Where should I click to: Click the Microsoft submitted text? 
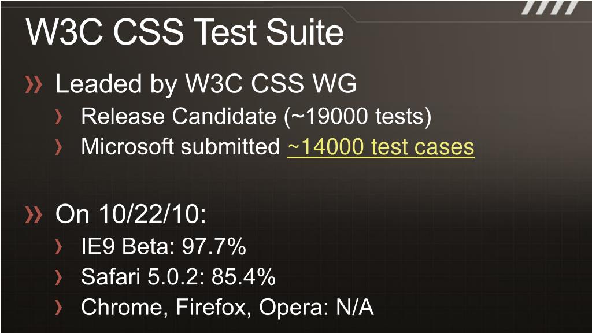180,146
